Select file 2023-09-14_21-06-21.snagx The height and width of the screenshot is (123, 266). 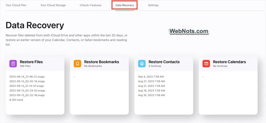[x=27, y=77]
